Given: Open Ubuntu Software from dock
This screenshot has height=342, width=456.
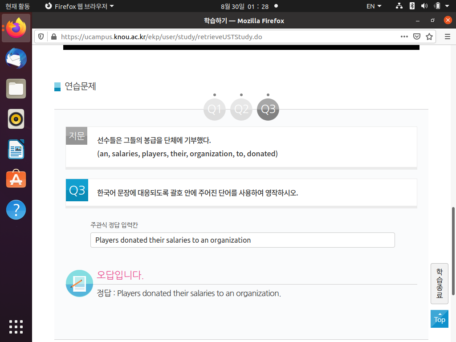Looking at the screenshot, I should 16,179.
